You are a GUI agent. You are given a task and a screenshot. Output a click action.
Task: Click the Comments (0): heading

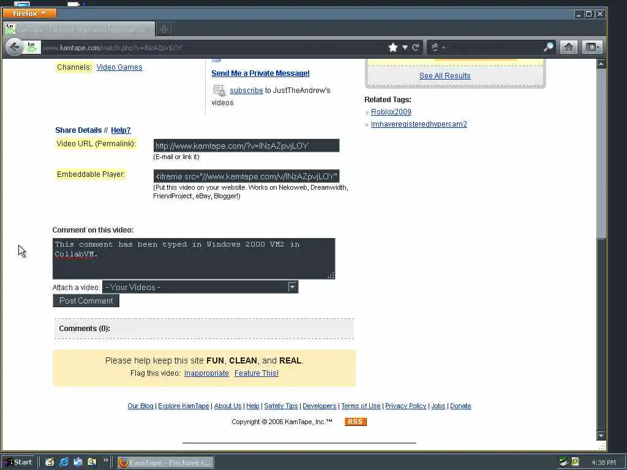[84, 329]
